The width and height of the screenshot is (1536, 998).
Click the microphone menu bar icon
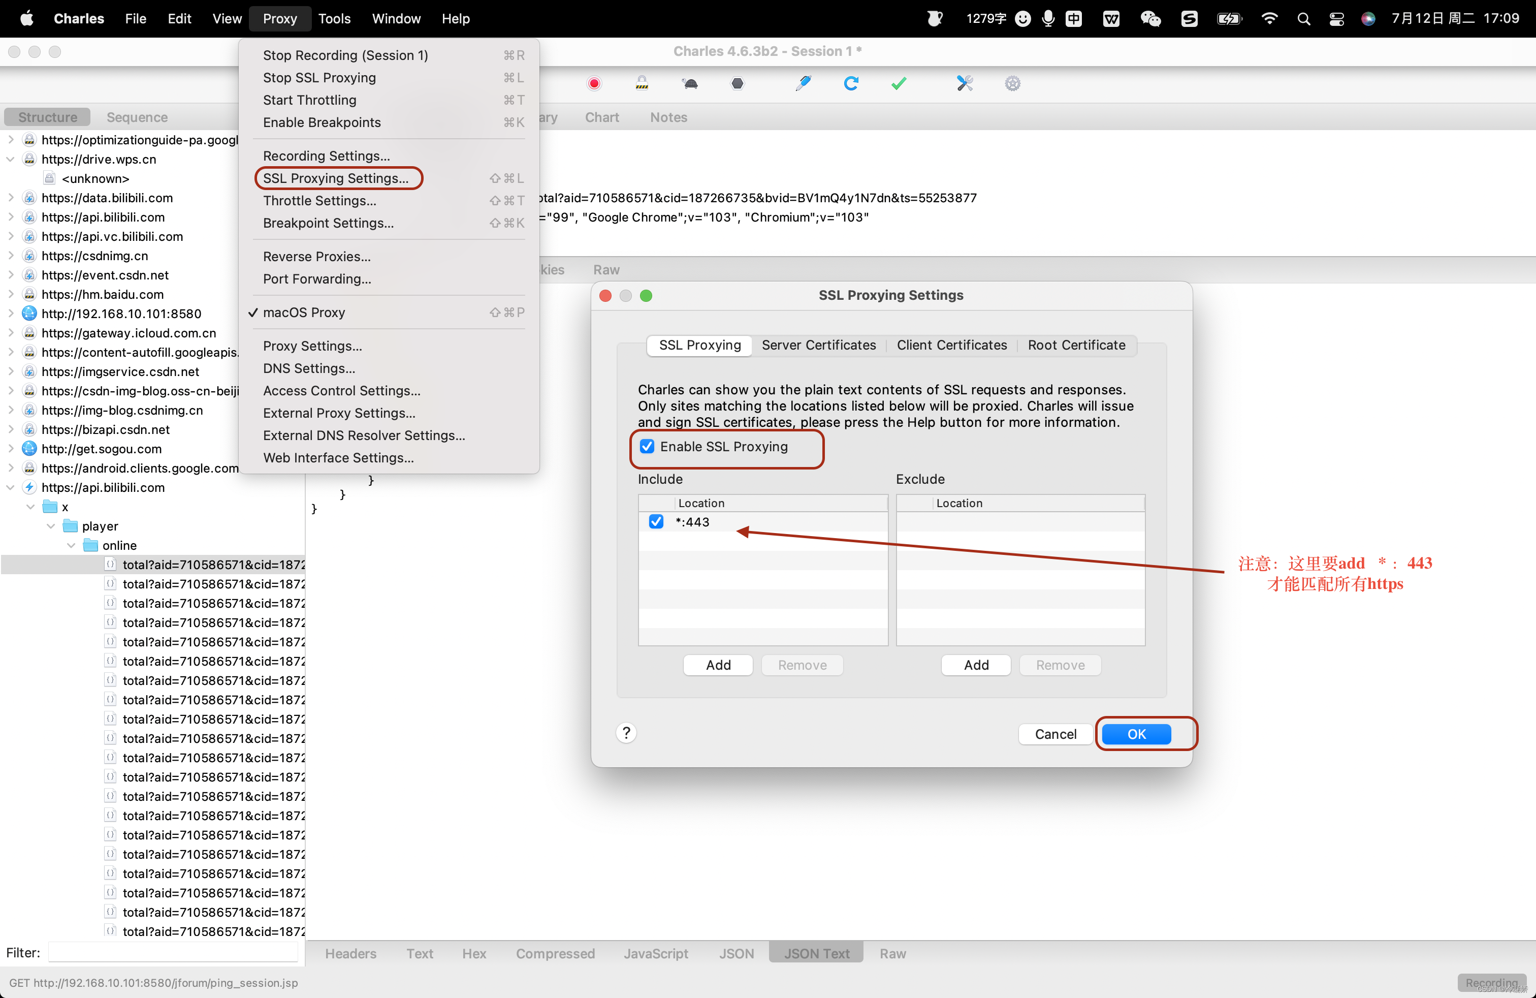[1049, 19]
